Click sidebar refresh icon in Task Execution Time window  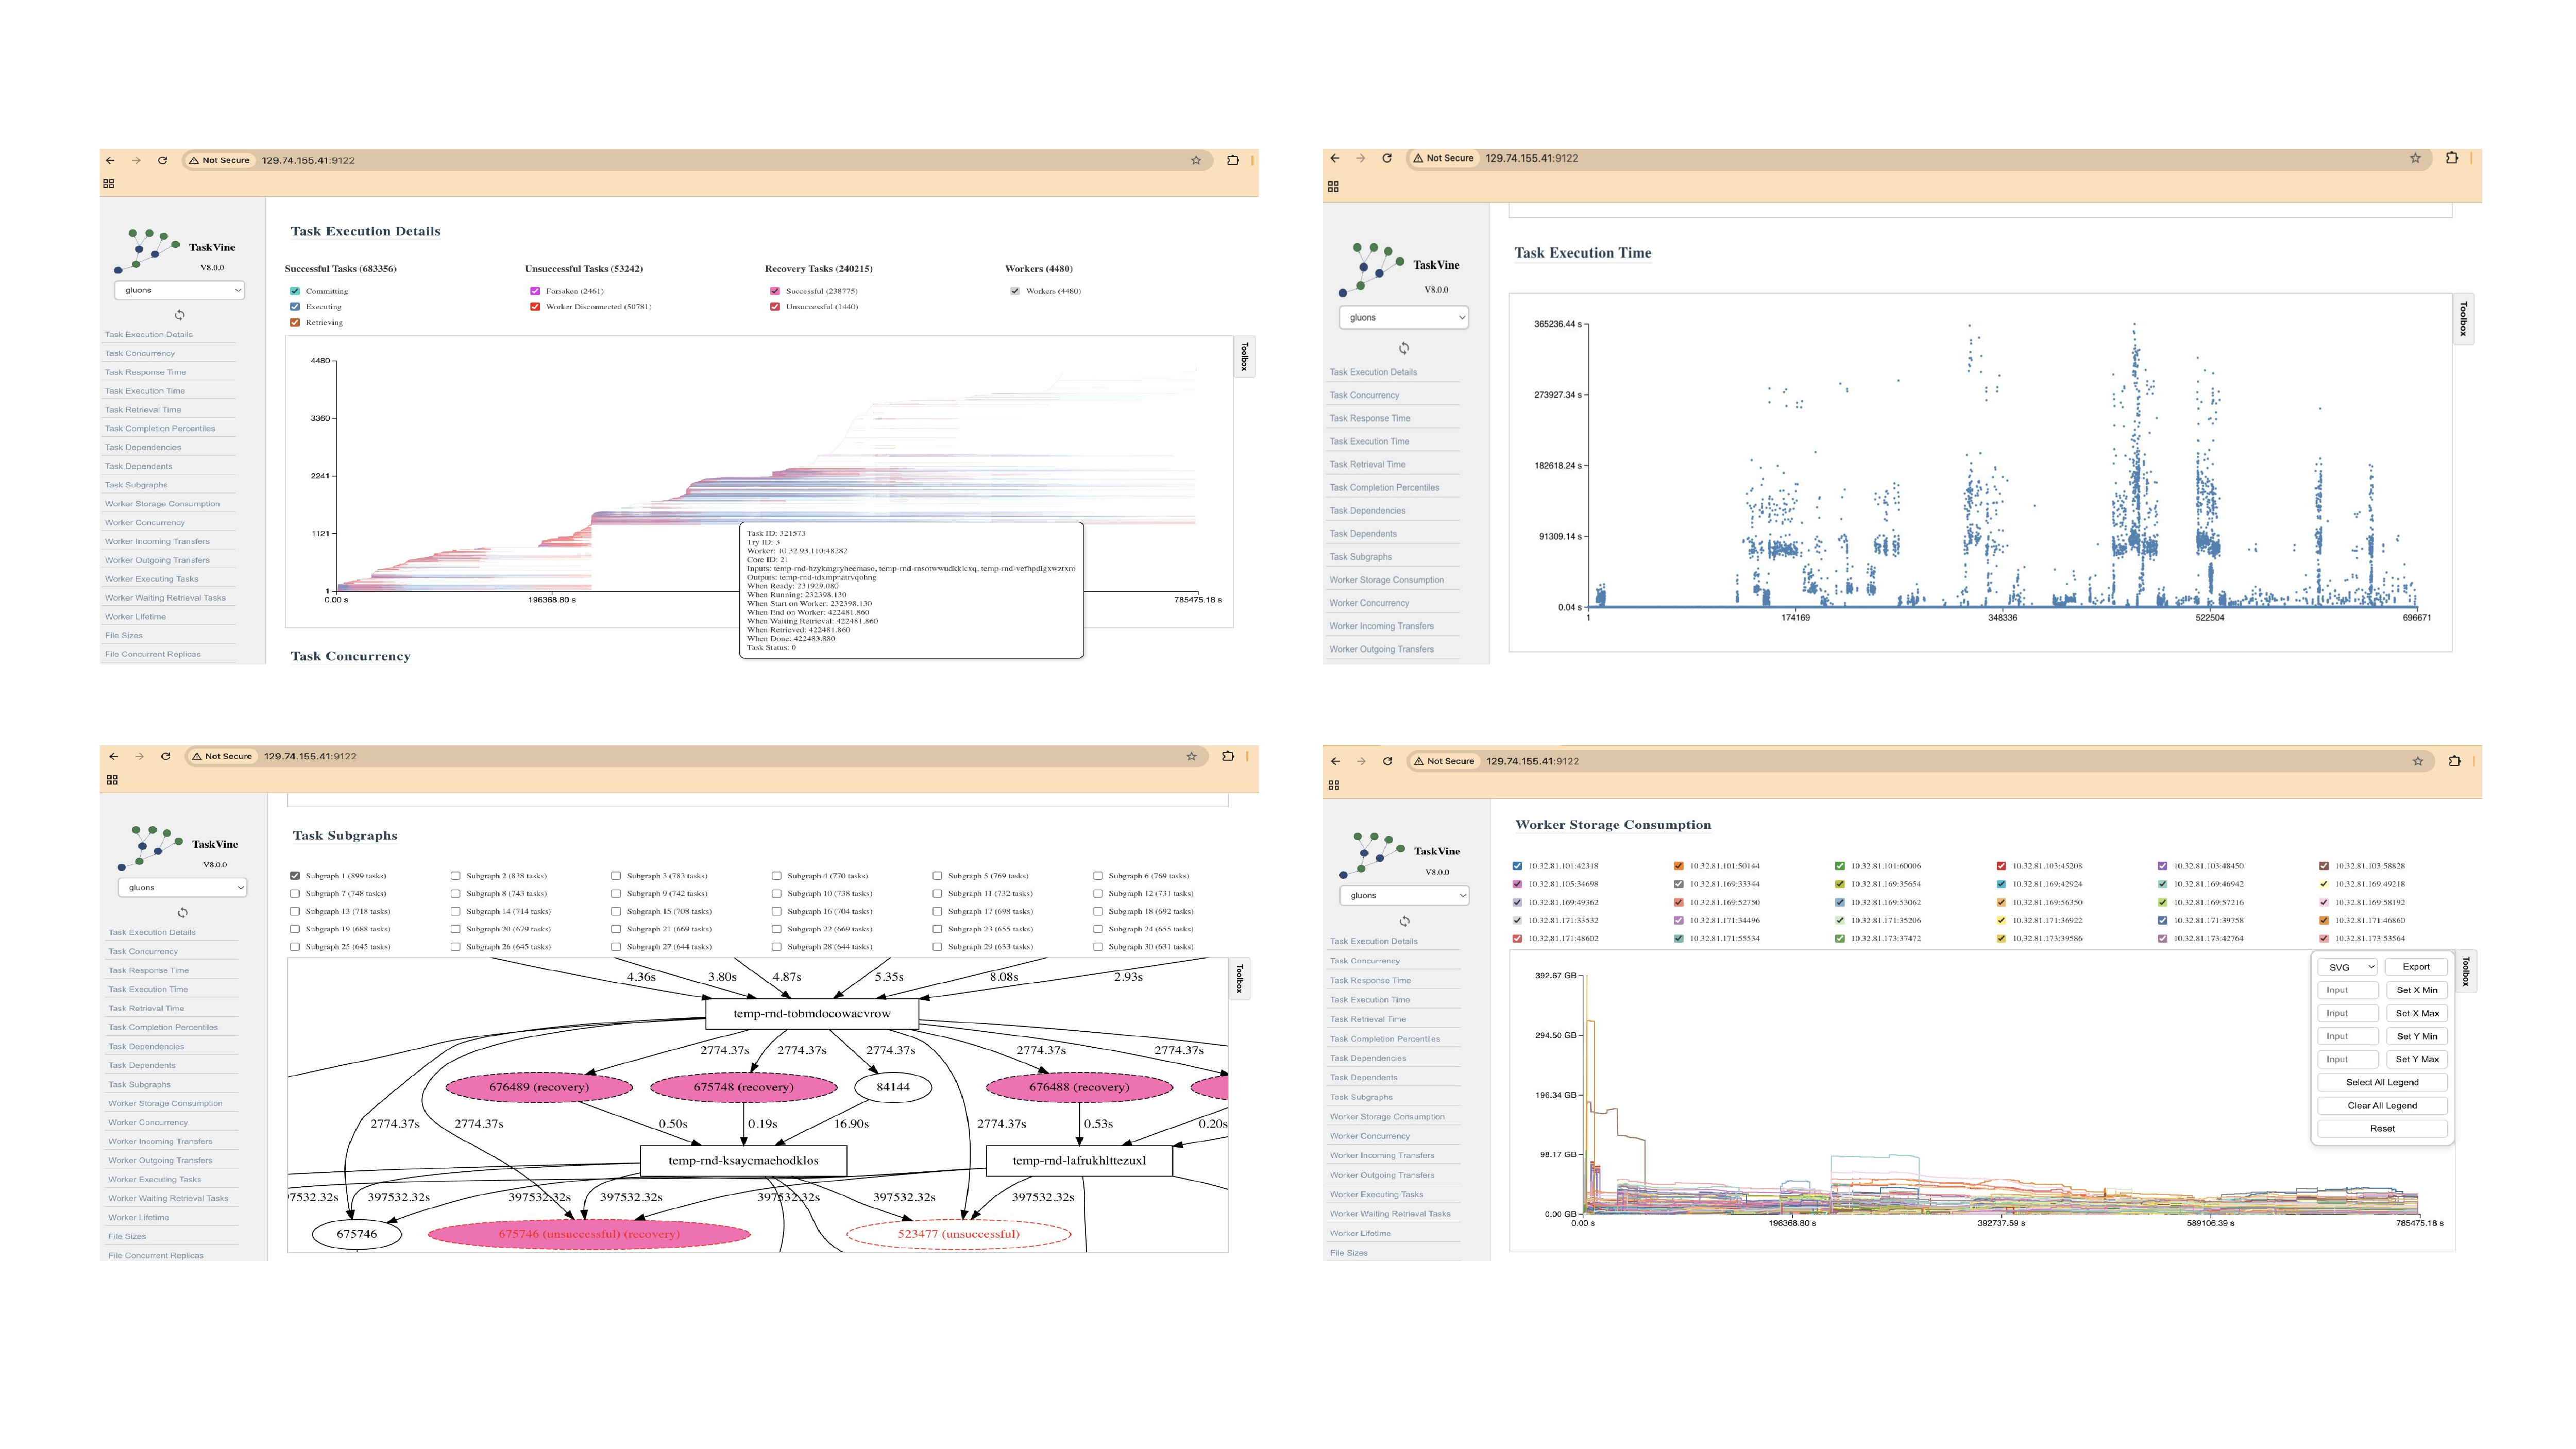[1404, 348]
